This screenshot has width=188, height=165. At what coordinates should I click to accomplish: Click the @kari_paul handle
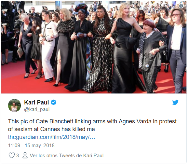tap(37, 109)
